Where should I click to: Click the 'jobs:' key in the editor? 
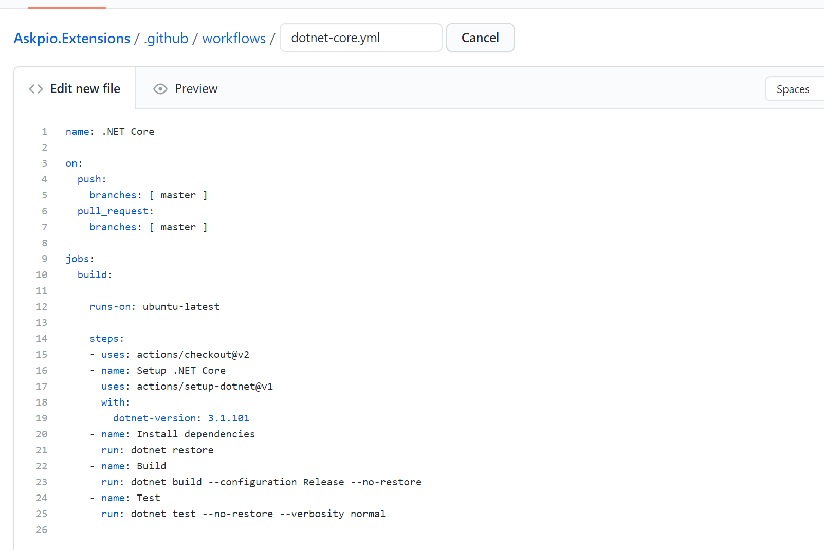pyautogui.click(x=80, y=259)
